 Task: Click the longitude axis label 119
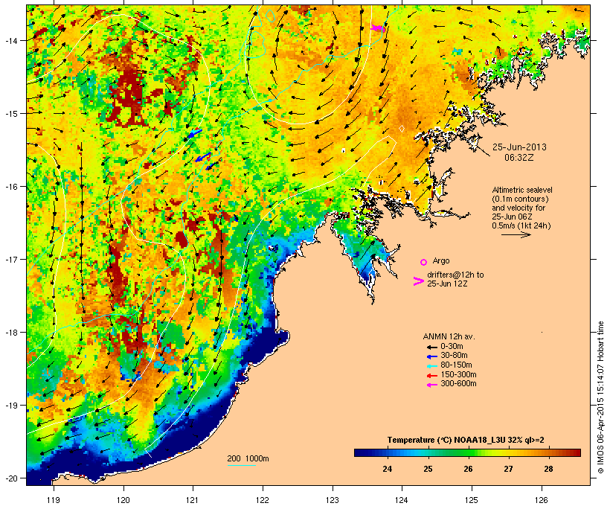coord(54,500)
